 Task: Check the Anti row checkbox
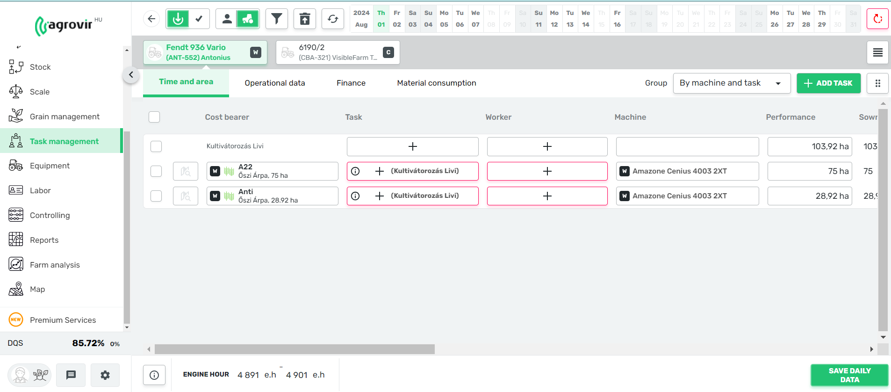coord(156,196)
